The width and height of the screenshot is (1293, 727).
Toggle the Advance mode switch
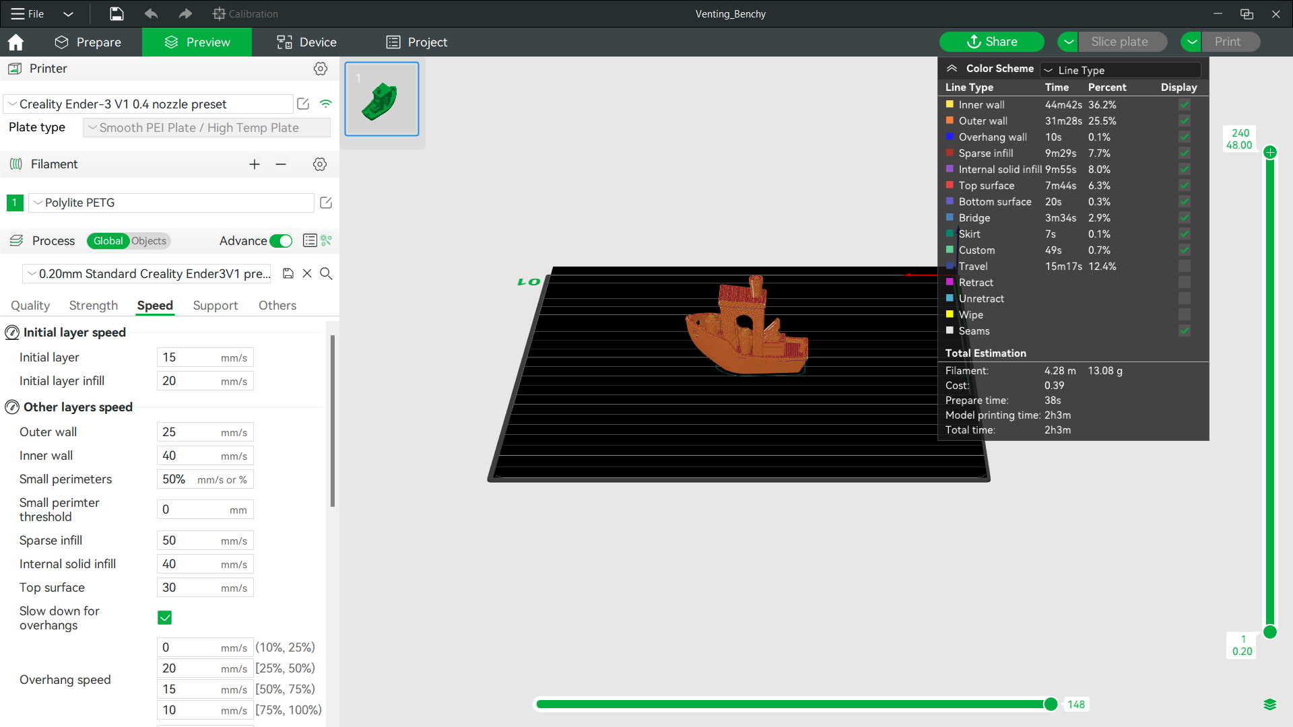pyautogui.click(x=281, y=241)
